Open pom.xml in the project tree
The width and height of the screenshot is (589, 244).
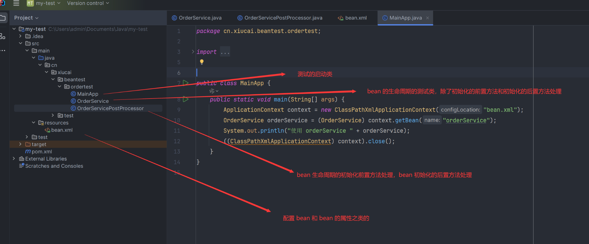41,152
